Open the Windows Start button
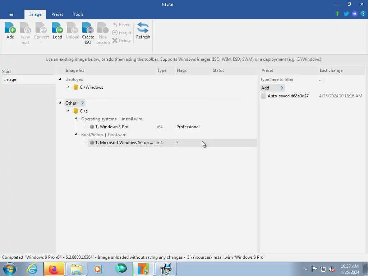368x276 pixels. click(10, 269)
